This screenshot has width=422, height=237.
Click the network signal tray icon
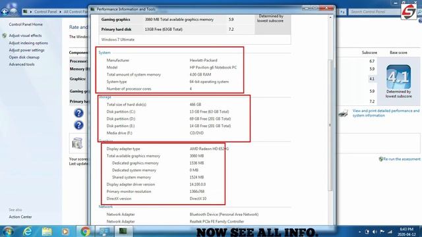click(390, 232)
